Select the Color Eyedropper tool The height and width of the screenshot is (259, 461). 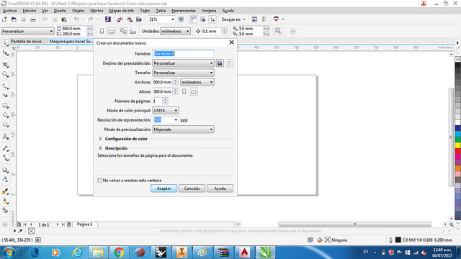click(x=5, y=191)
